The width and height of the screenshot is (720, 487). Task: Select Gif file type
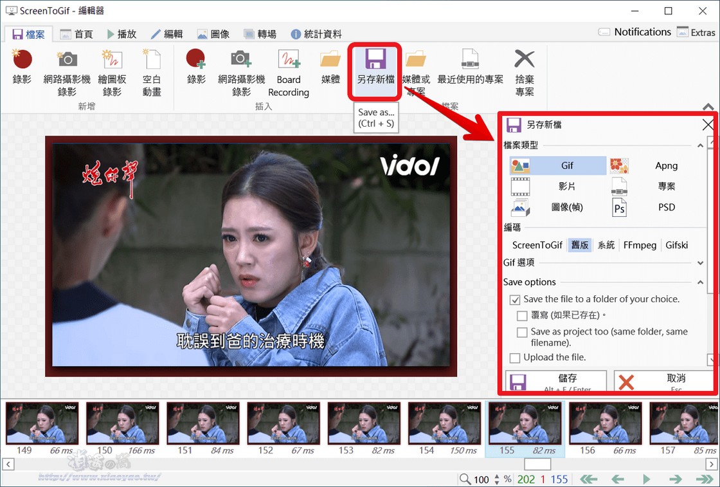[x=558, y=165]
